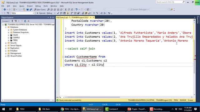Viewport: 200px width, 112px height.
Task: Switch output to Results to File
Action: (90, 13)
